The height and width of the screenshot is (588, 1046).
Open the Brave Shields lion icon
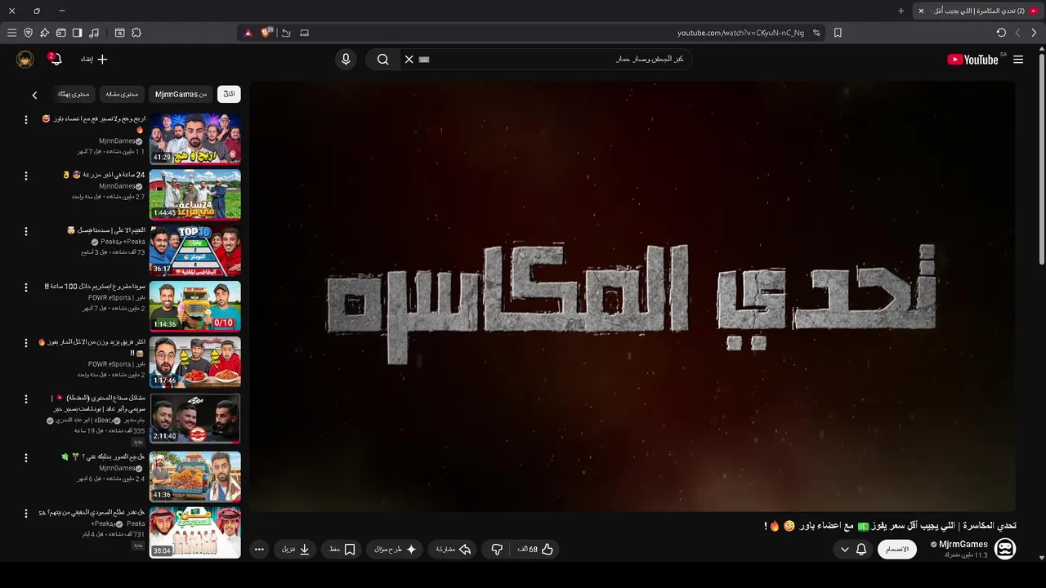click(266, 33)
